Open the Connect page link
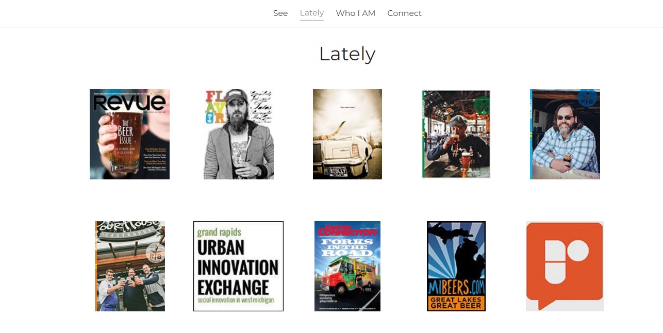The height and width of the screenshot is (333, 663). (x=404, y=13)
